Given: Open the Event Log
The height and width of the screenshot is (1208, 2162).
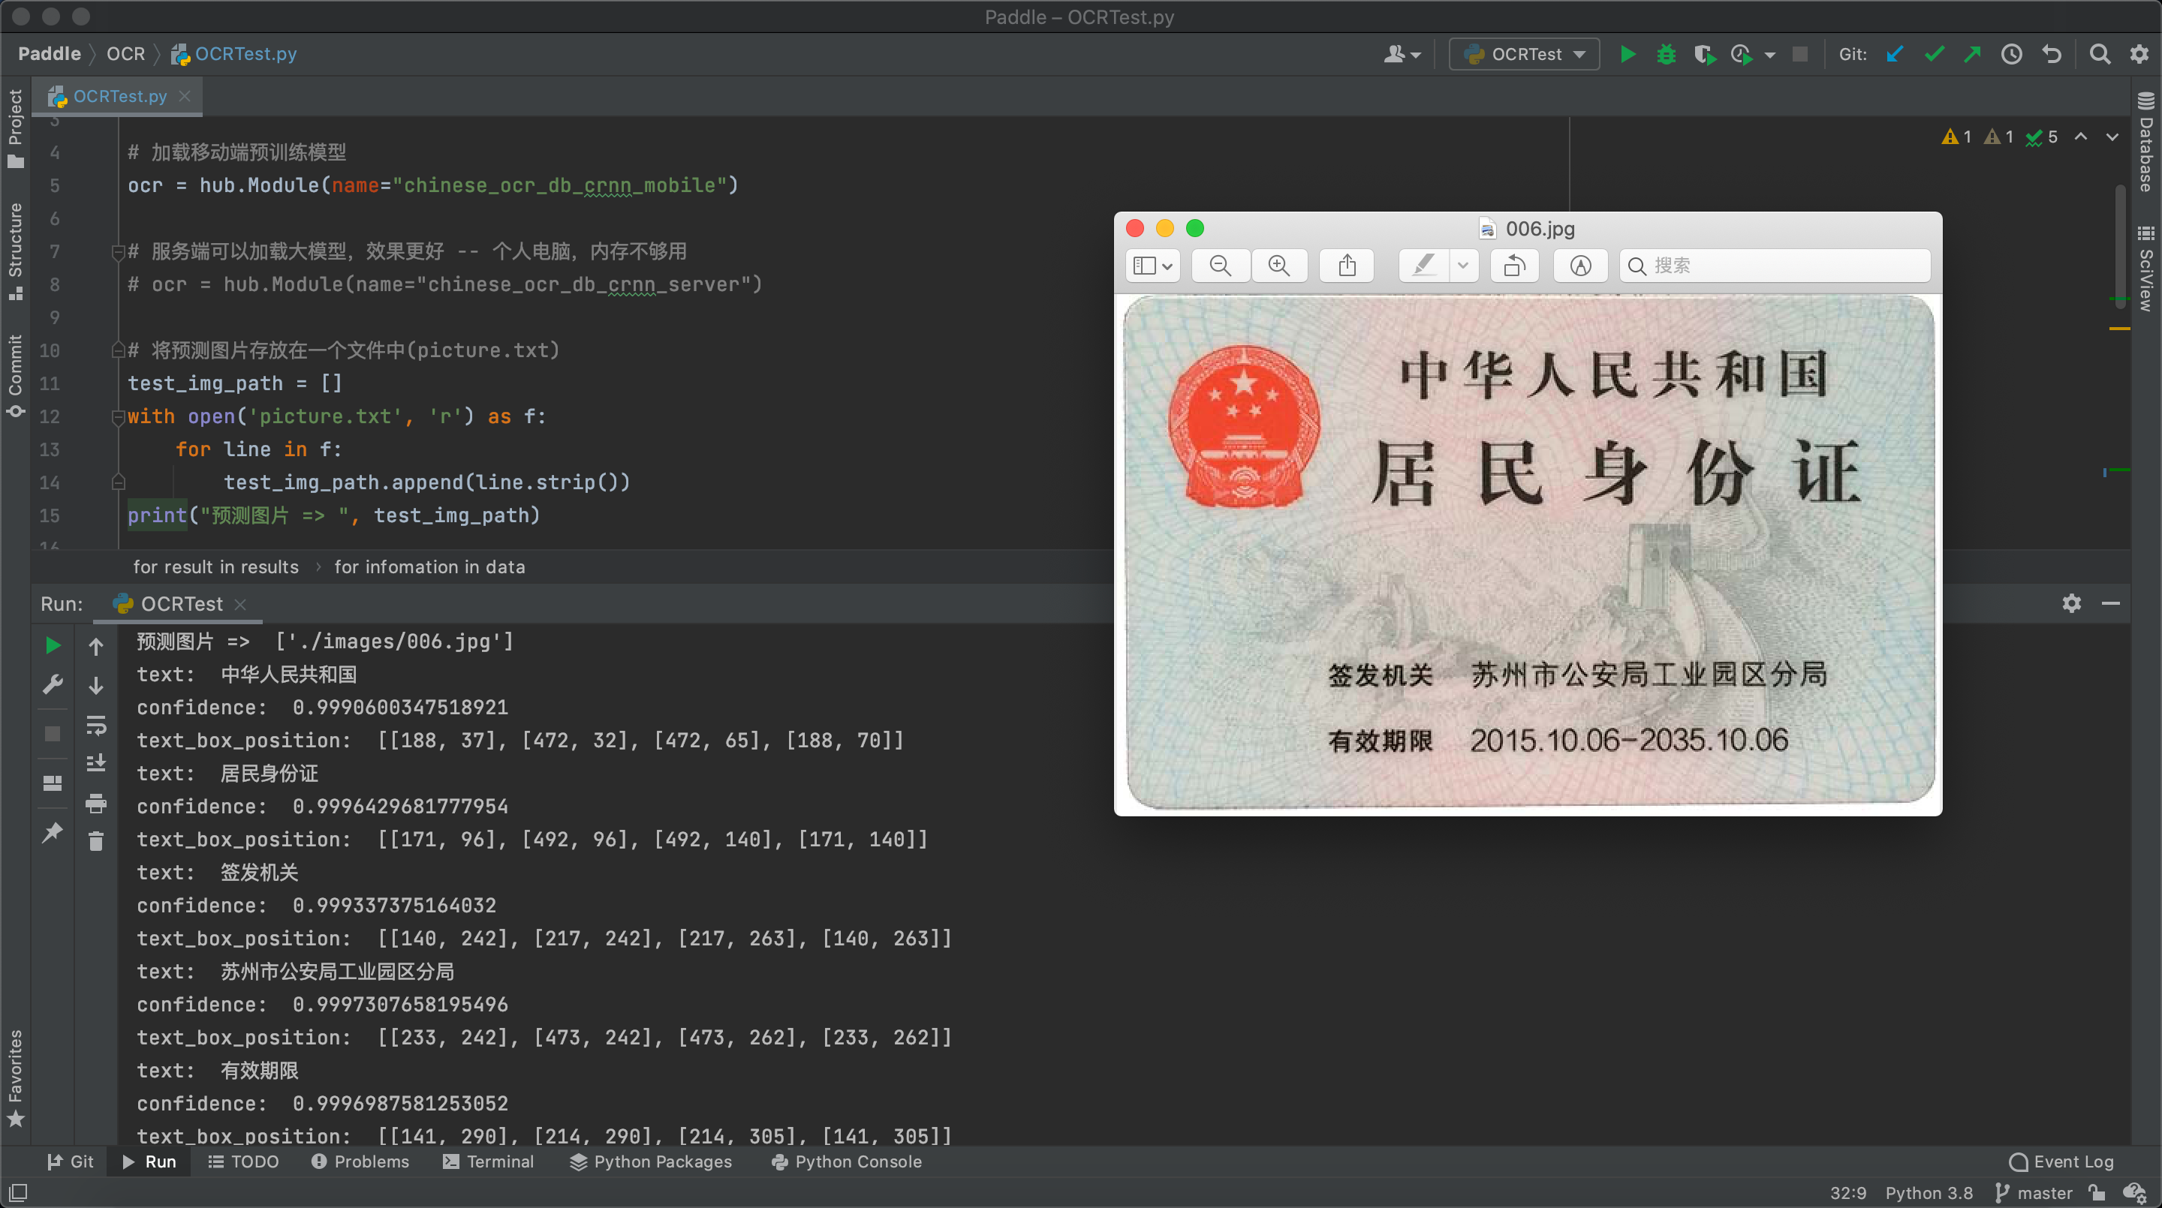Looking at the screenshot, I should pyautogui.click(x=2061, y=1162).
